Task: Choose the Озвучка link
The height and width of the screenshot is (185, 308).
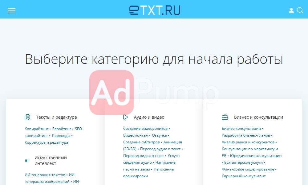Action: 159,135
